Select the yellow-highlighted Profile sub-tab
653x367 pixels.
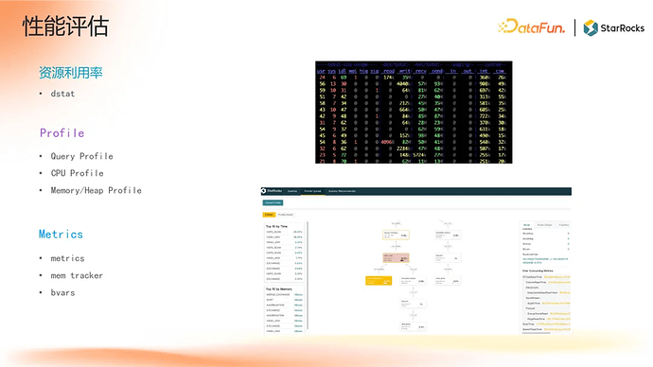(x=269, y=215)
